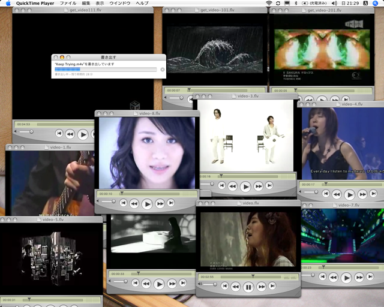
Task: Click the Keep Trying.m4v export progress bar
Action: pos(106,70)
